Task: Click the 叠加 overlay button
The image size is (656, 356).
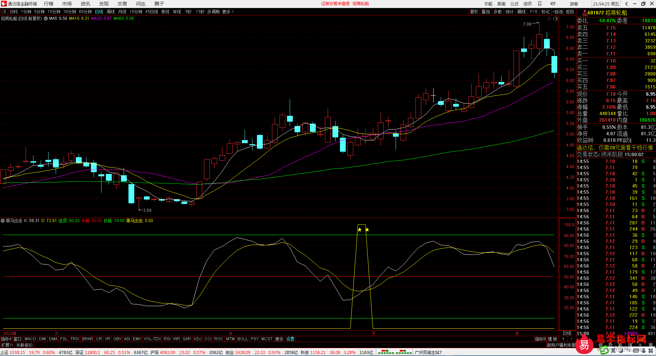Action: [x=486, y=12]
